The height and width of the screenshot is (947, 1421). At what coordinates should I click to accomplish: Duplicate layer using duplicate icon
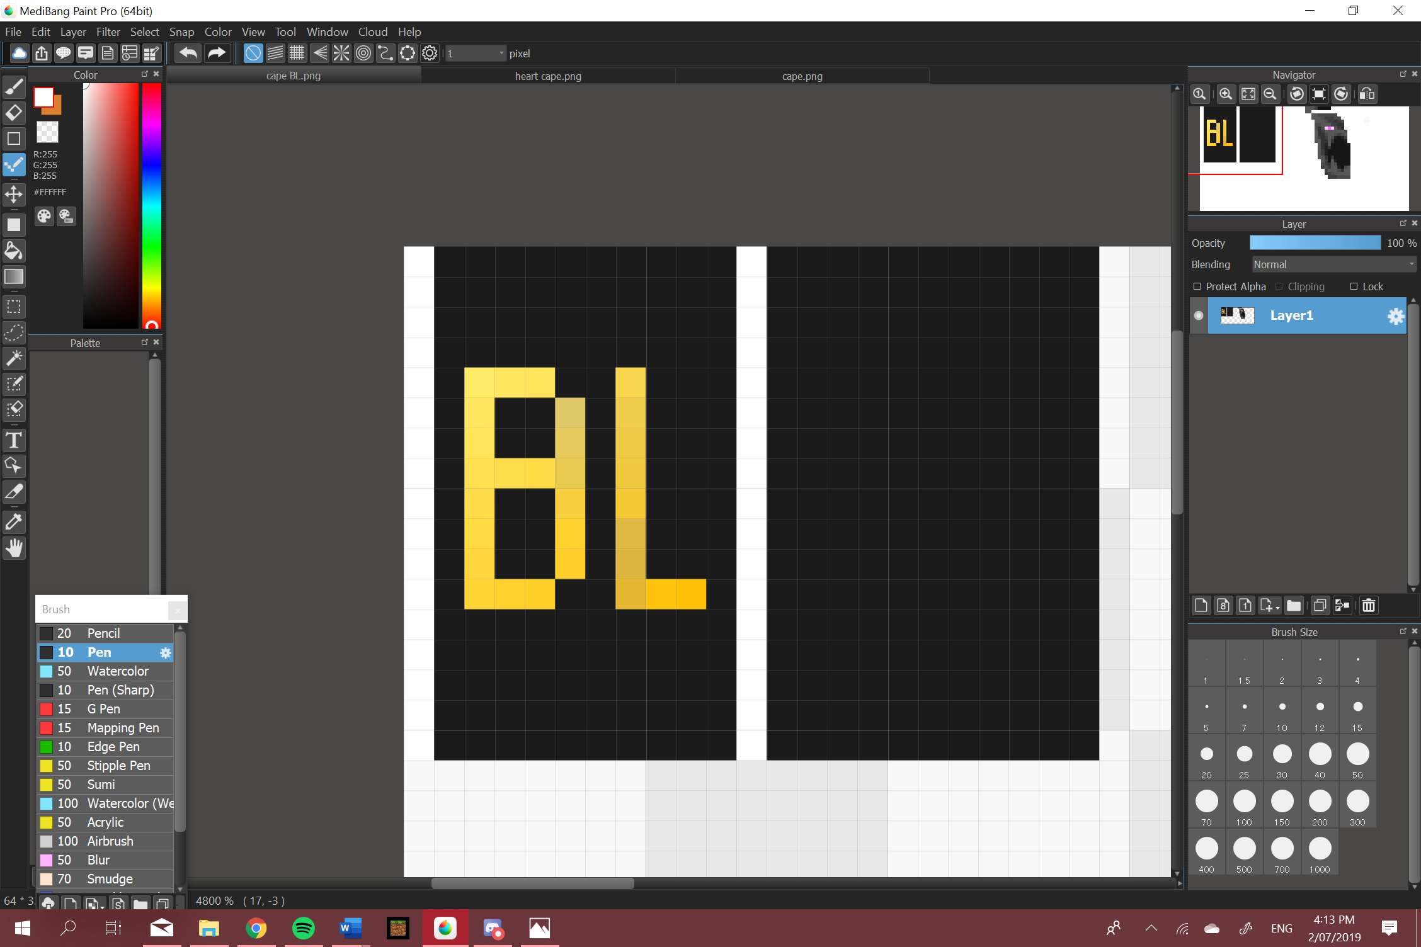pos(1320,606)
